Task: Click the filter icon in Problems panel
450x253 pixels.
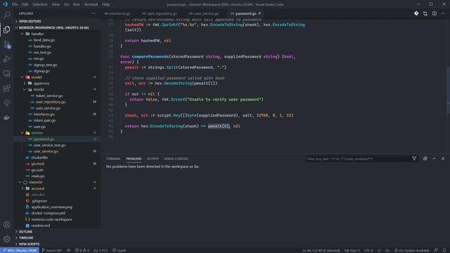Action: [x=414, y=159]
